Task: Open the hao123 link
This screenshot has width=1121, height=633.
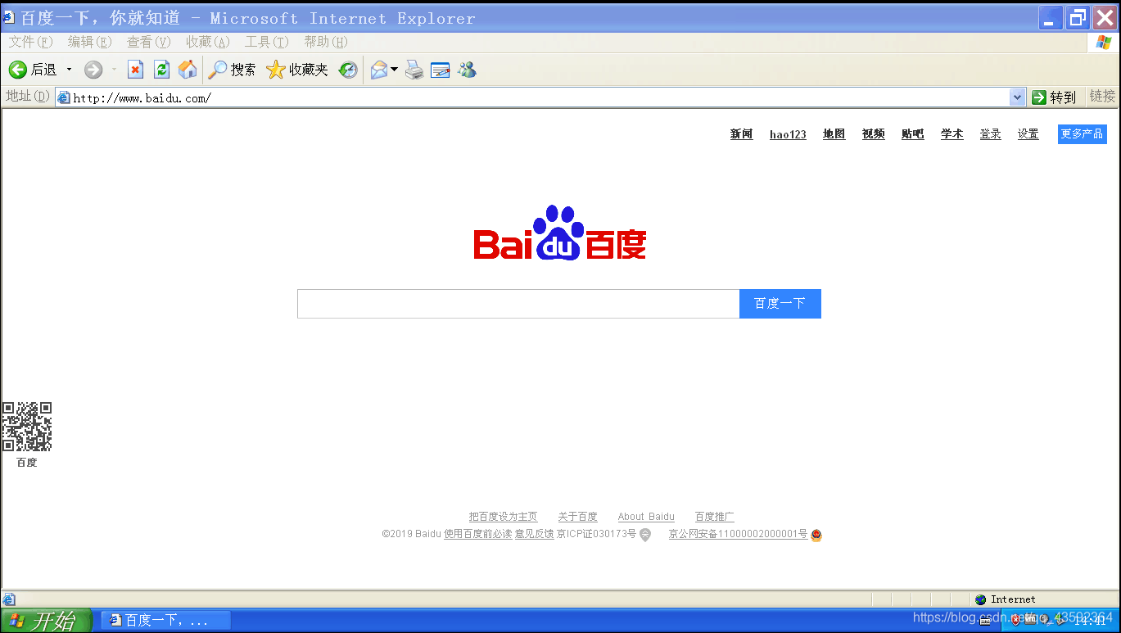Action: pyautogui.click(x=788, y=134)
